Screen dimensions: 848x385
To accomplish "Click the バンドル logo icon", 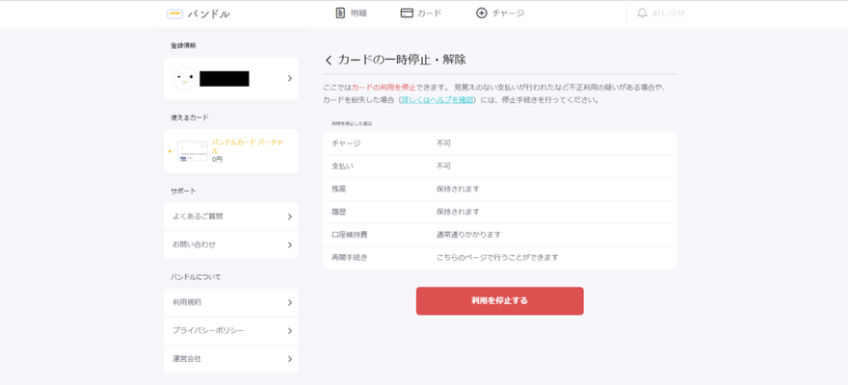I will pos(174,13).
